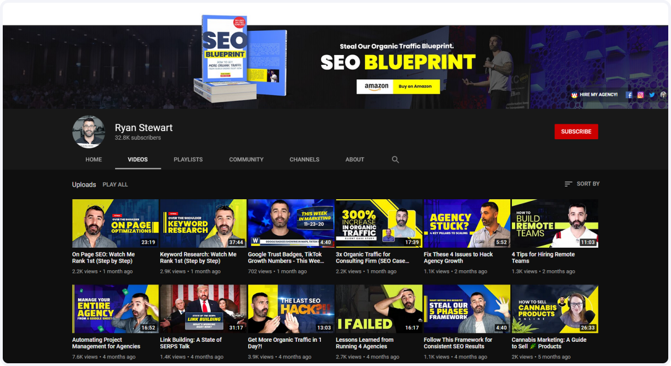Open title 'Fix These 4 Issues to Hack Agency Growth'
Screen dimensions: 671x366
(x=459, y=258)
